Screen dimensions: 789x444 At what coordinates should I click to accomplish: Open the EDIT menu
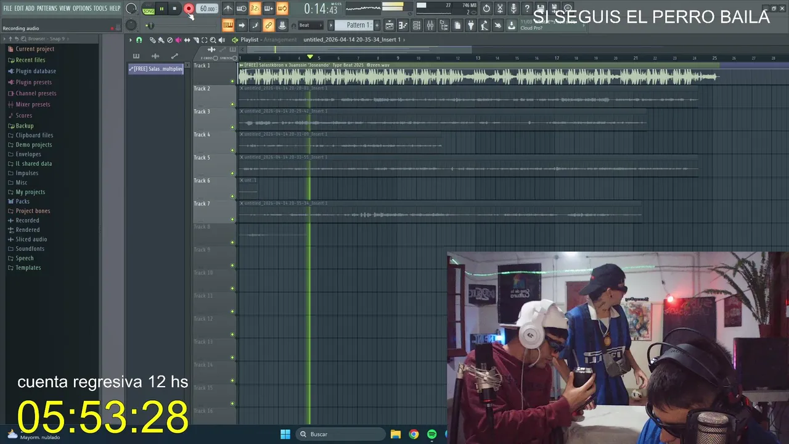click(19, 8)
